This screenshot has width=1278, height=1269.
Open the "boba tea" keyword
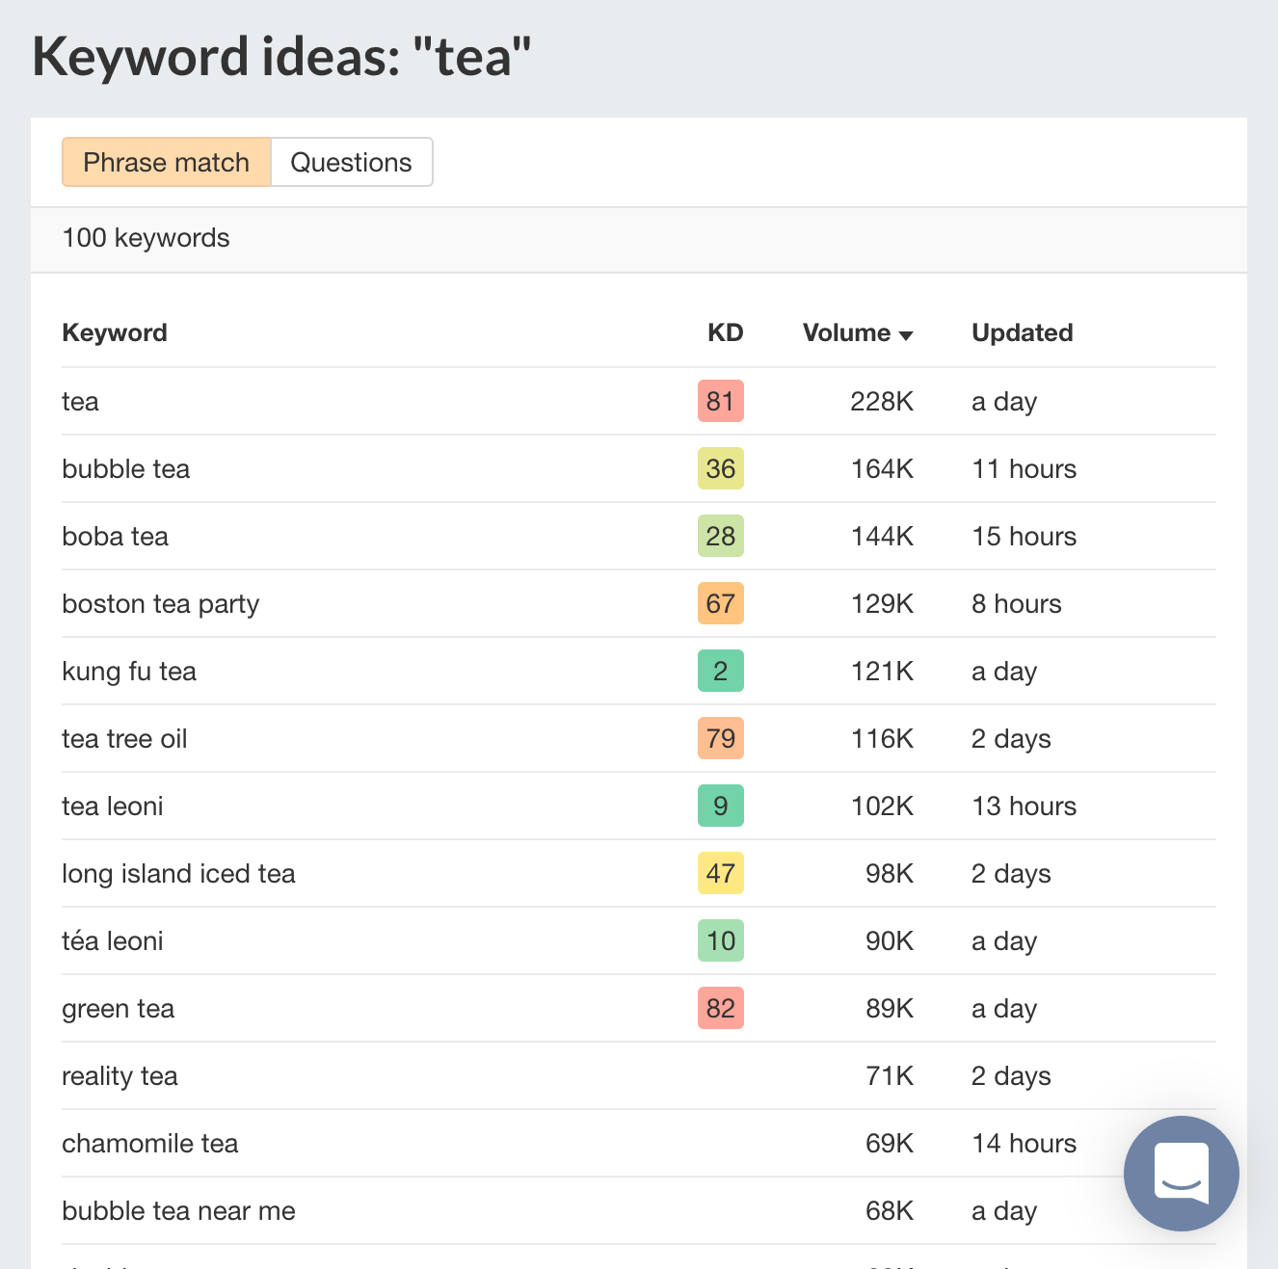tap(116, 537)
